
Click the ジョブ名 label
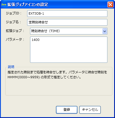tap(13, 22)
